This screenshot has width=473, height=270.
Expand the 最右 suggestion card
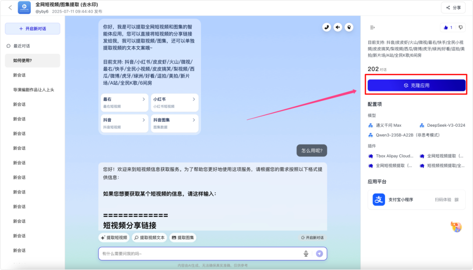(x=124, y=102)
